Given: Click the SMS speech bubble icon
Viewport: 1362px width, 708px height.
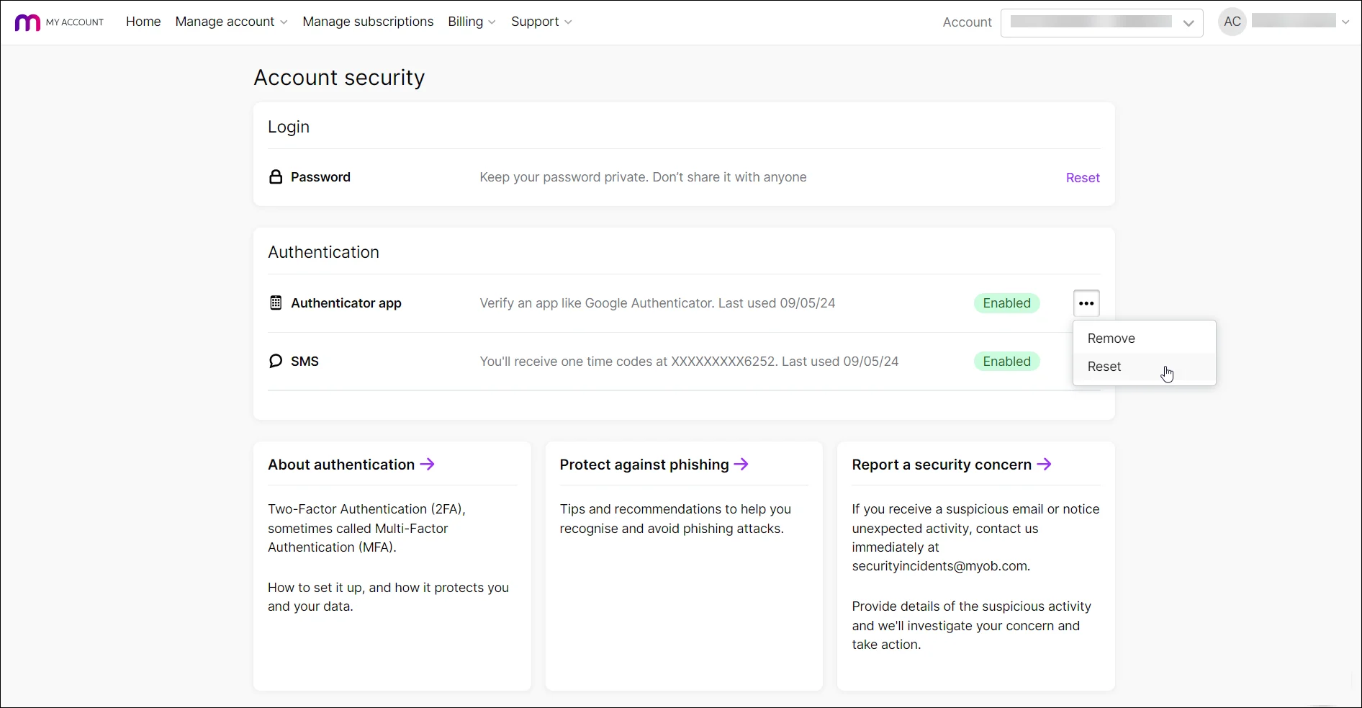Looking at the screenshot, I should [x=276, y=362].
